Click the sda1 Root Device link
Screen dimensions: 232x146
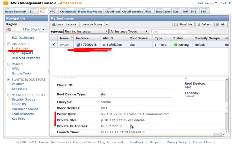188,87
